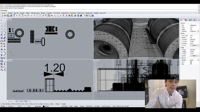This screenshot has width=200, height=112.
Task: Toggle Grid Snap in status bar
Action: coord(65,106)
